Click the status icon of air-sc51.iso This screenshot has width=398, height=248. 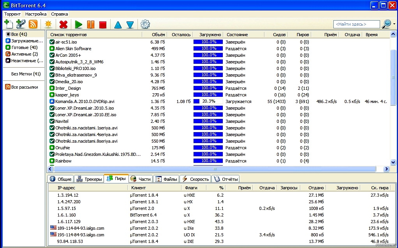coord(52,42)
